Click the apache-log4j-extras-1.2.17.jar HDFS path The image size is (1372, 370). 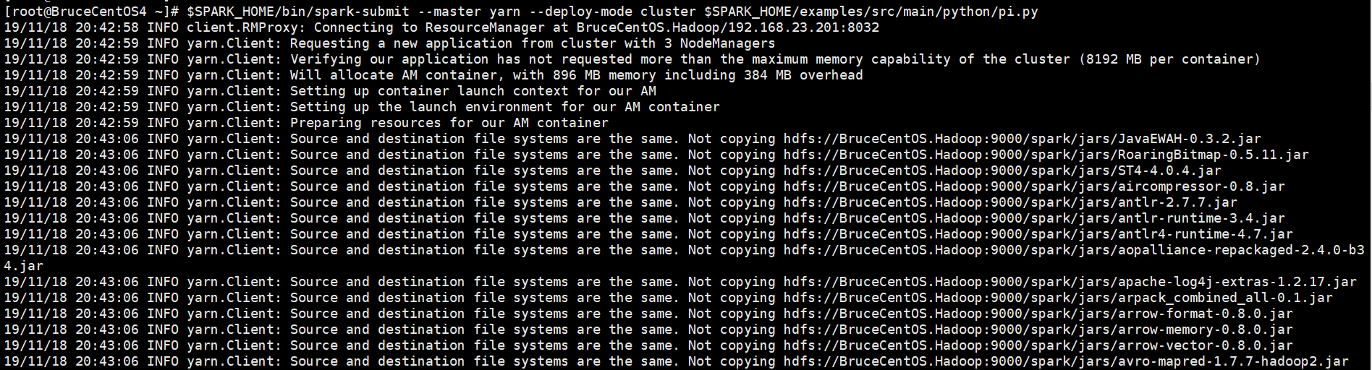pyautogui.click(x=1070, y=282)
